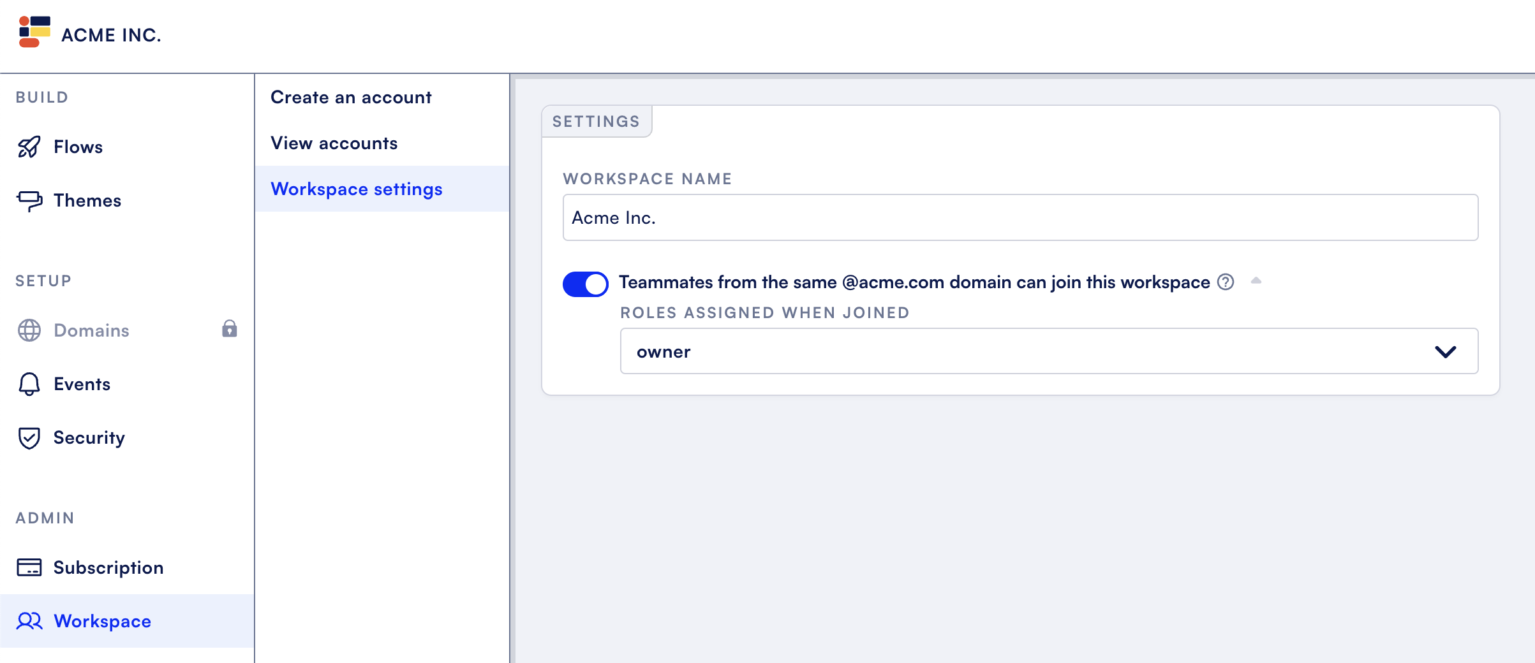The image size is (1535, 663).
Task: Go to the Subscription page
Action: [x=108, y=567]
